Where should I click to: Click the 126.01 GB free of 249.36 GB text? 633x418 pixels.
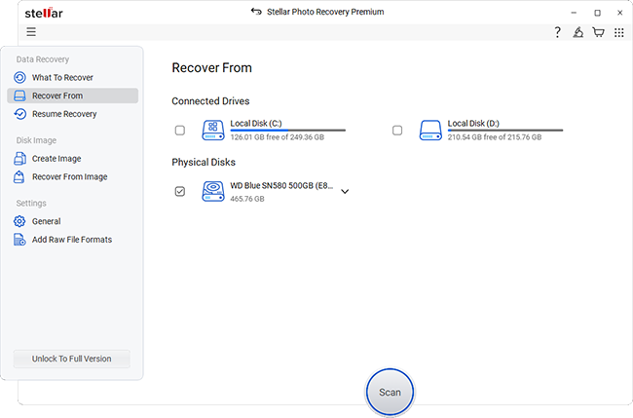pyautogui.click(x=277, y=137)
